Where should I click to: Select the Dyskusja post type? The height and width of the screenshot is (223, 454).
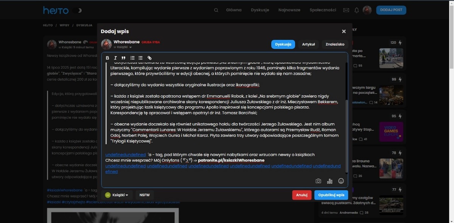click(x=283, y=44)
